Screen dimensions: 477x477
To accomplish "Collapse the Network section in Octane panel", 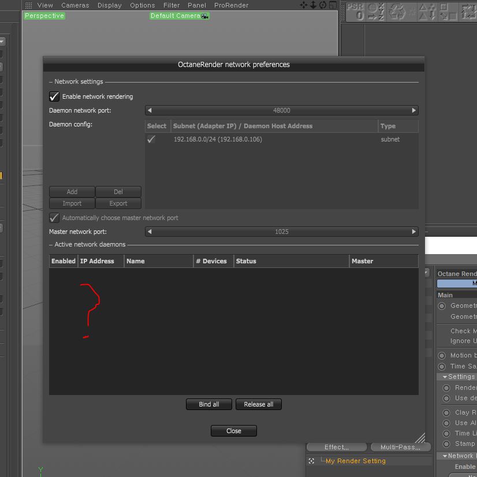I will coord(445,456).
